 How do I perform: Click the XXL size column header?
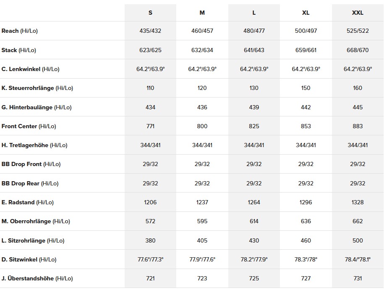358,13
